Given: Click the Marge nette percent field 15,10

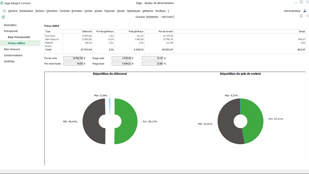Looking at the screenshot, I should point(152,58).
